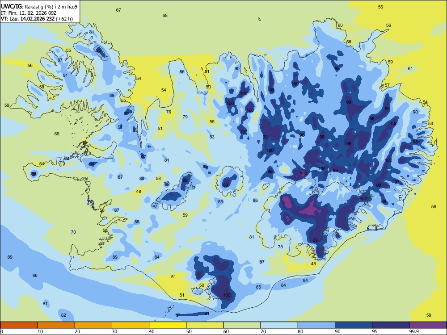Select the dark blue 90–95 legend segment
The height and width of the screenshot is (335, 447).
[x=354, y=325]
